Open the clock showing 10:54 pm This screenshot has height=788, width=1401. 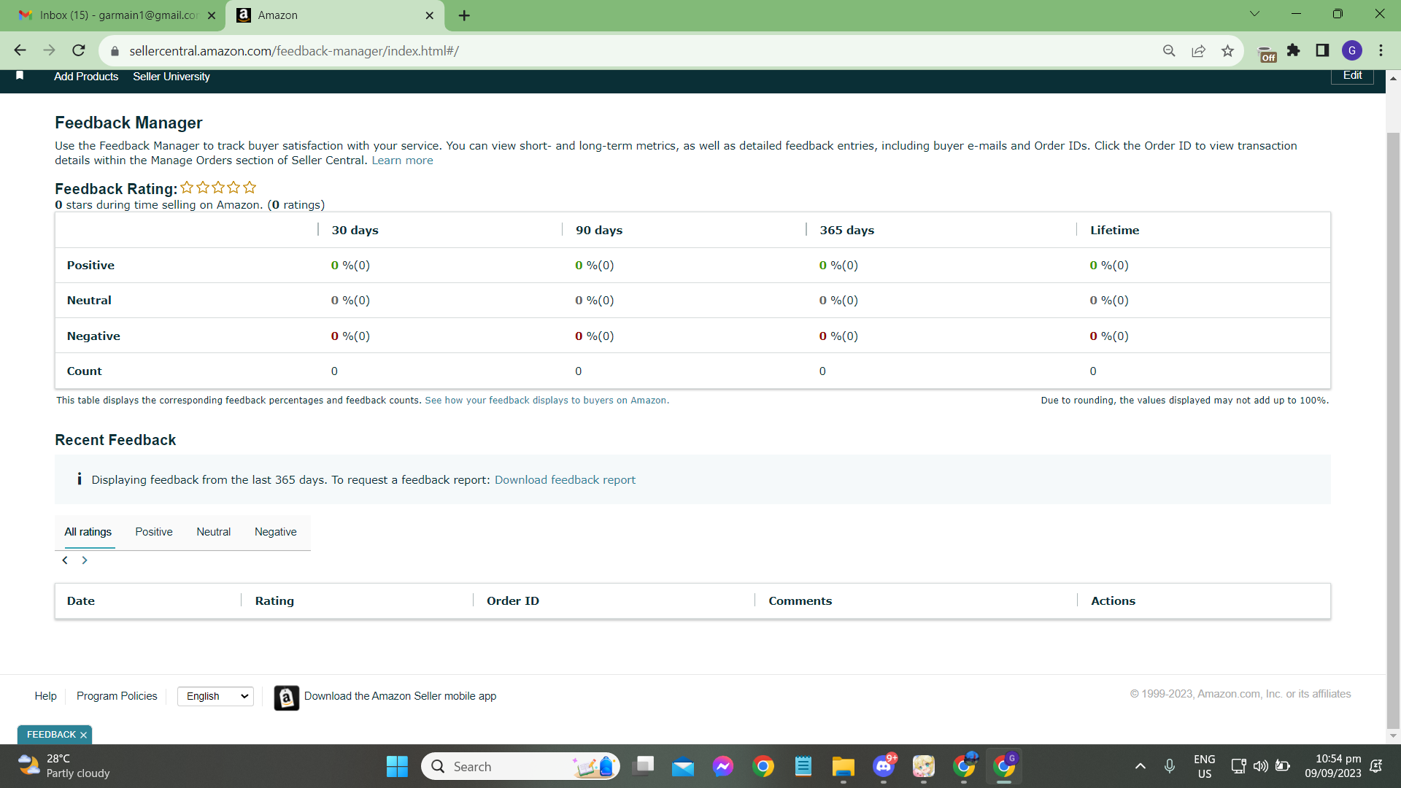[x=1333, y=766]
